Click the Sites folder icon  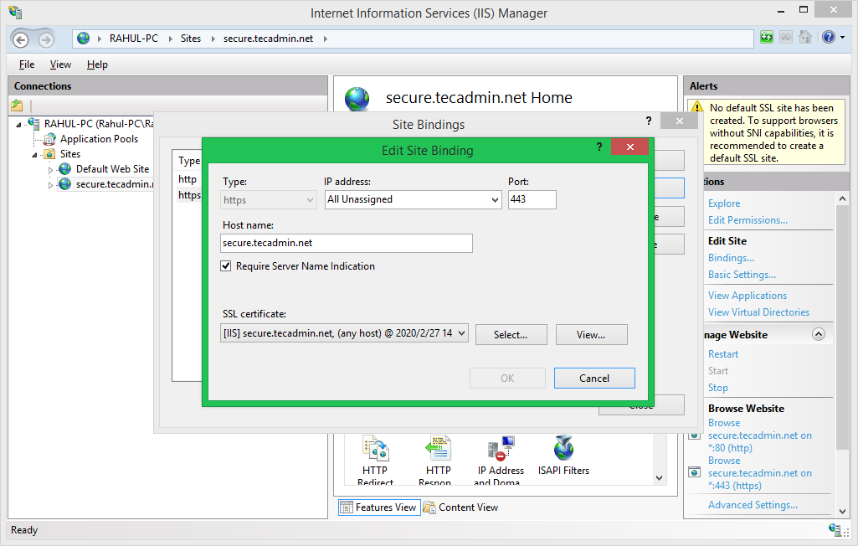pyautogui.click(x=49, y=154)
